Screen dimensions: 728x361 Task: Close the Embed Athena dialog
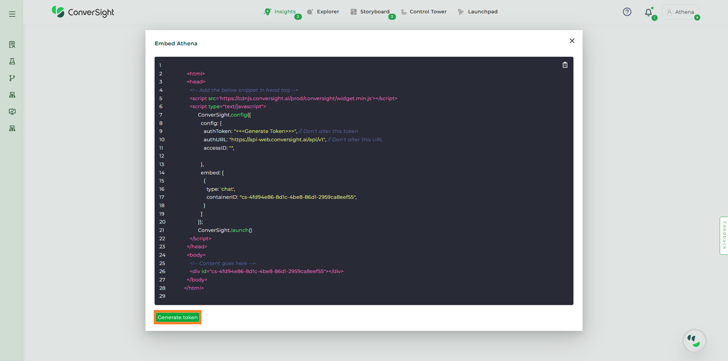point(572,41)
